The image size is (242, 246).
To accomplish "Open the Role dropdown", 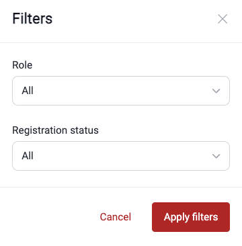I will pyautogui.click(x=121, y=91).
